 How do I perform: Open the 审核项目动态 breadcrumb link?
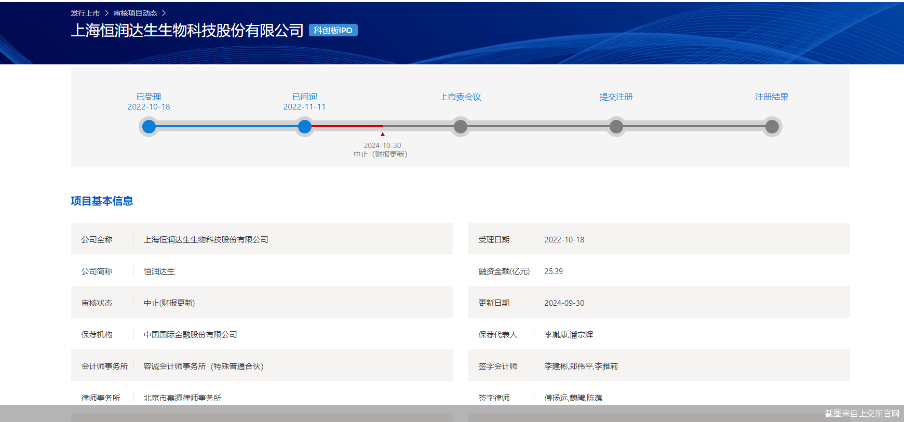pos(135,13)
